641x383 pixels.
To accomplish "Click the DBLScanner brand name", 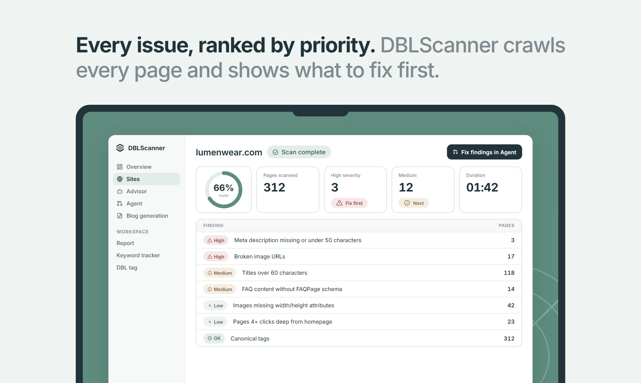I will tap(147, 148).
